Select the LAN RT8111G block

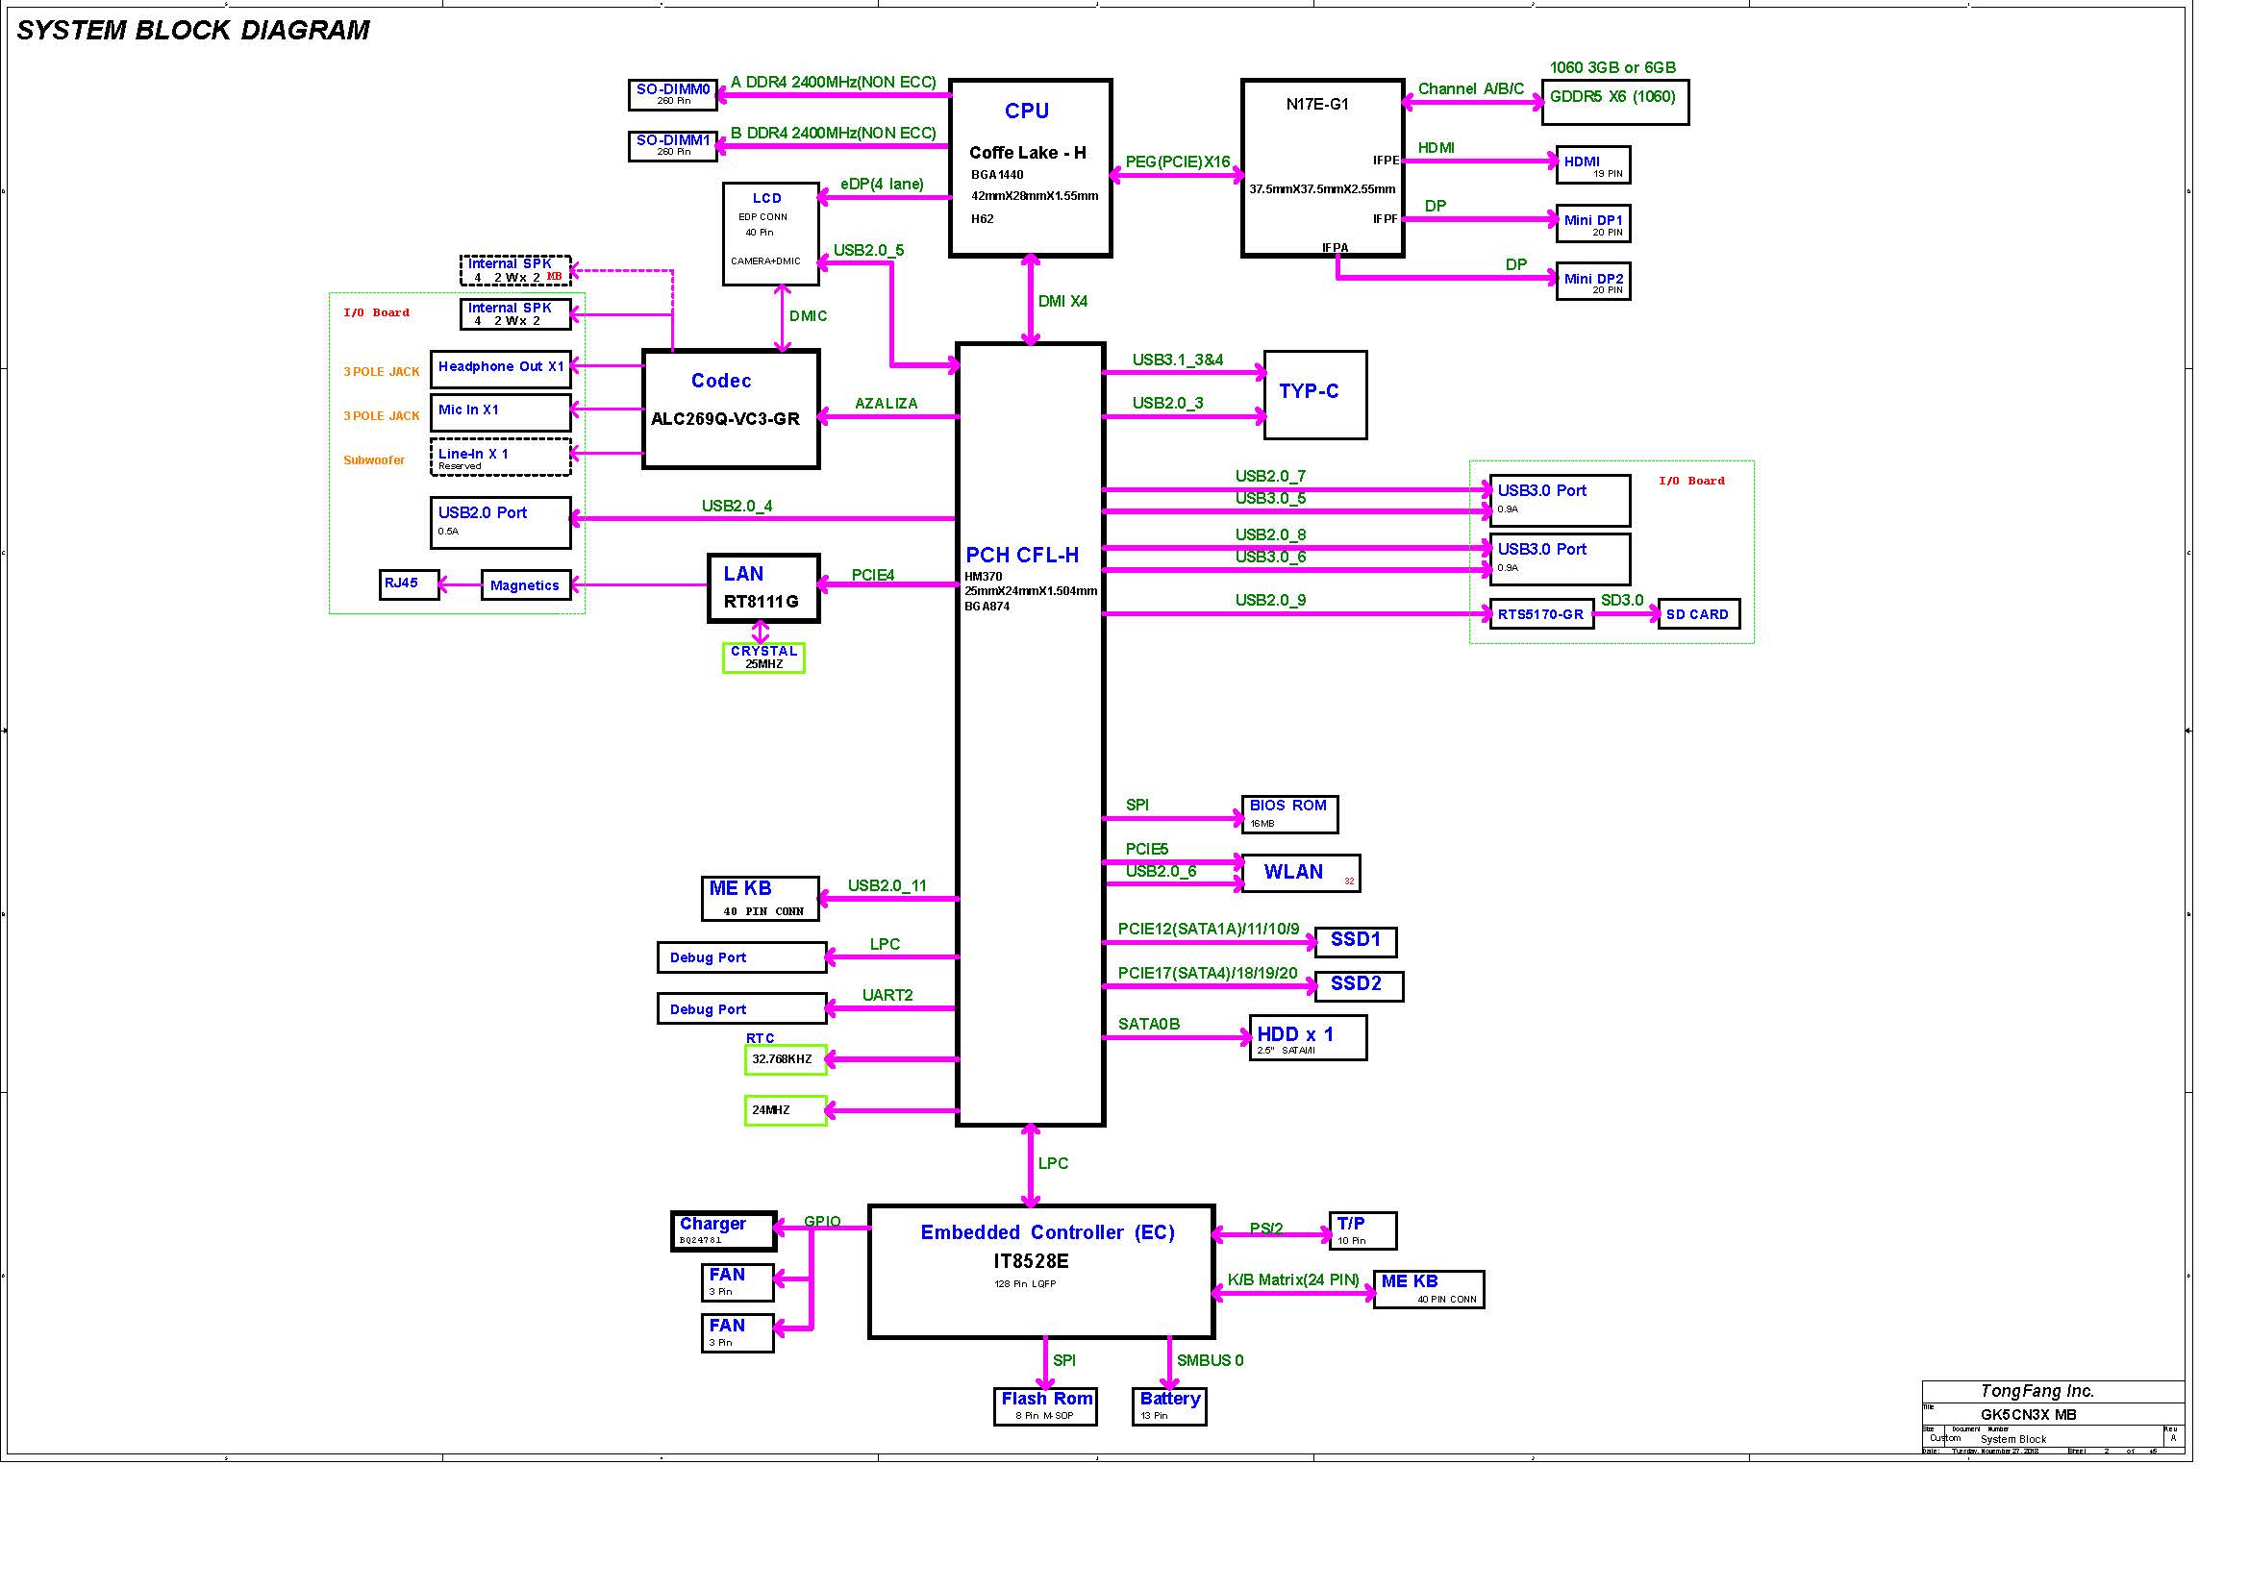pyautogui.click(x=763, y=587)
